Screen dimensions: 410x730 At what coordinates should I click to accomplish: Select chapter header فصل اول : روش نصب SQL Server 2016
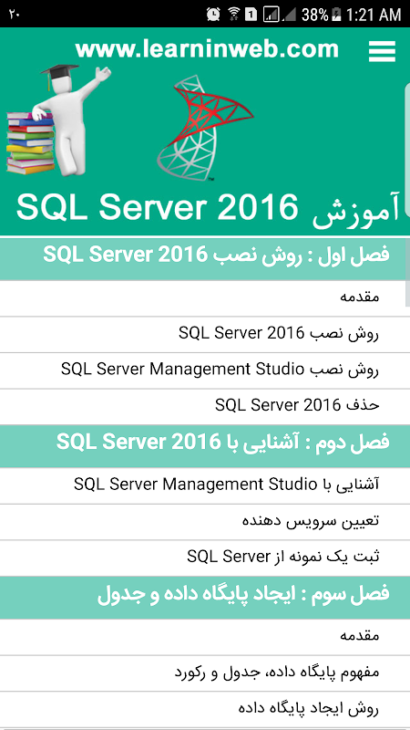(x=205, y=258)
